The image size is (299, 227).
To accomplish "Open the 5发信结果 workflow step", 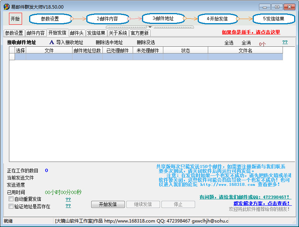I will 274,19.
